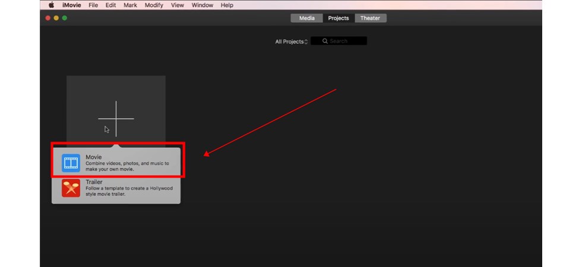
Task: Switch to the Media tab
Action: 306,18
